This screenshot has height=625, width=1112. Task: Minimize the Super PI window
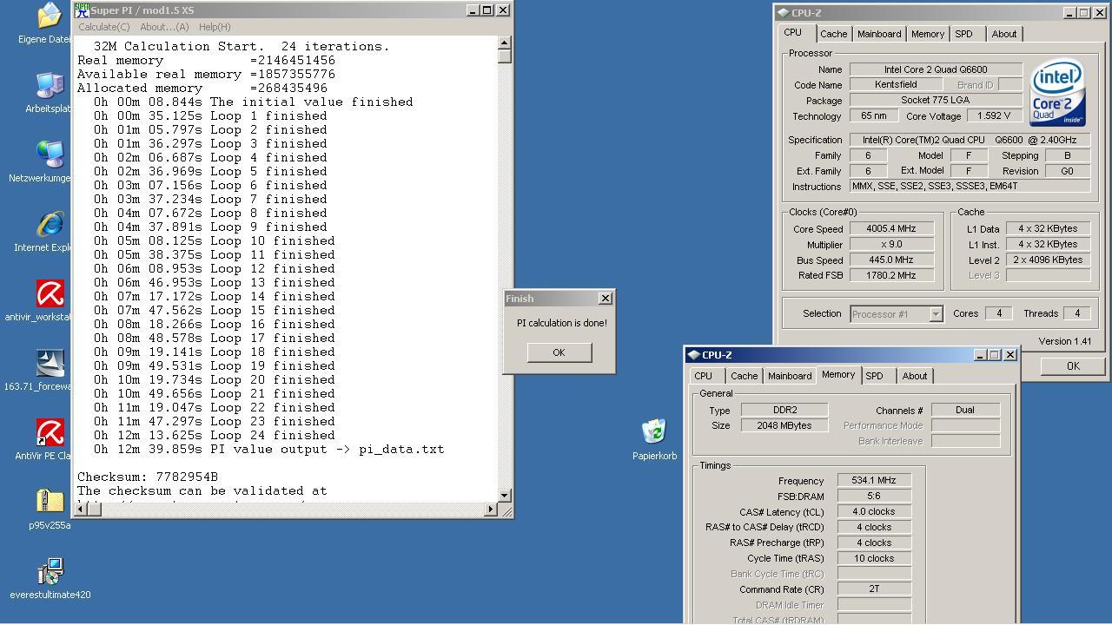[x=473, y=10]
